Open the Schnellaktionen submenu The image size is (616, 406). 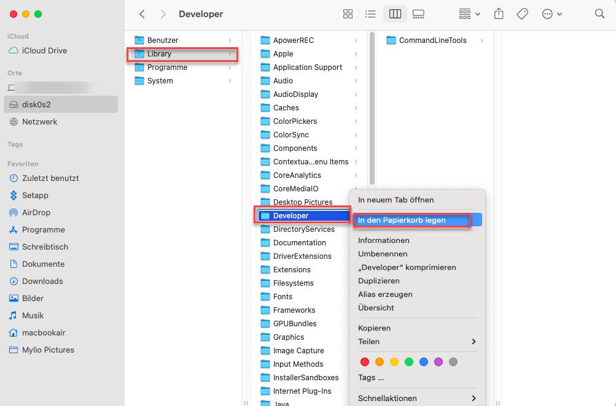click(x=417, y=398)
